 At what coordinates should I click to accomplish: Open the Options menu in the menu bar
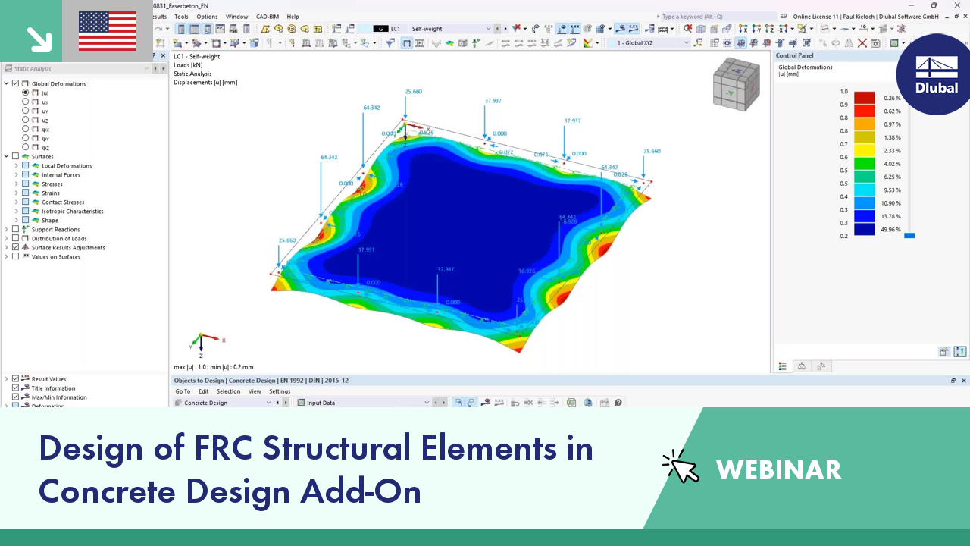coord(207,17)
